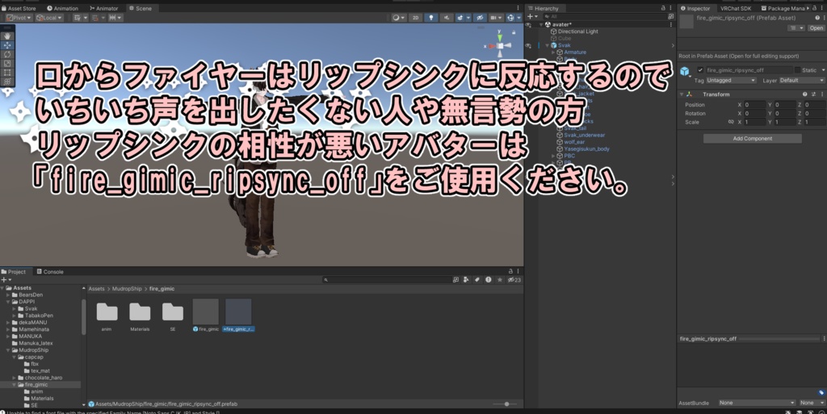Click the favorites star icon in Project toolbar
This screenshot has width=827, height=414.
point(499,280)
